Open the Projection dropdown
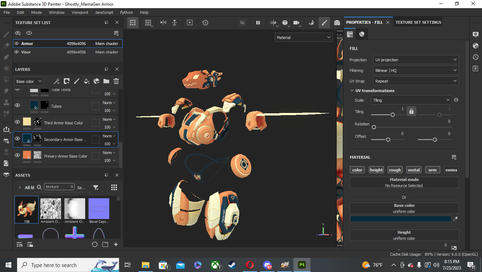482x272 pixels. pos(416,60)
